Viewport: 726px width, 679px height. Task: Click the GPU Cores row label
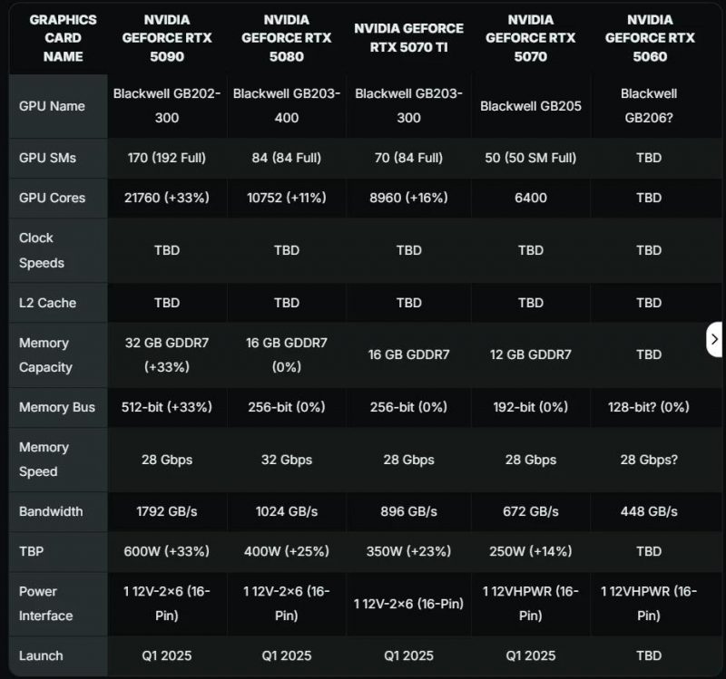coord(52,198)
